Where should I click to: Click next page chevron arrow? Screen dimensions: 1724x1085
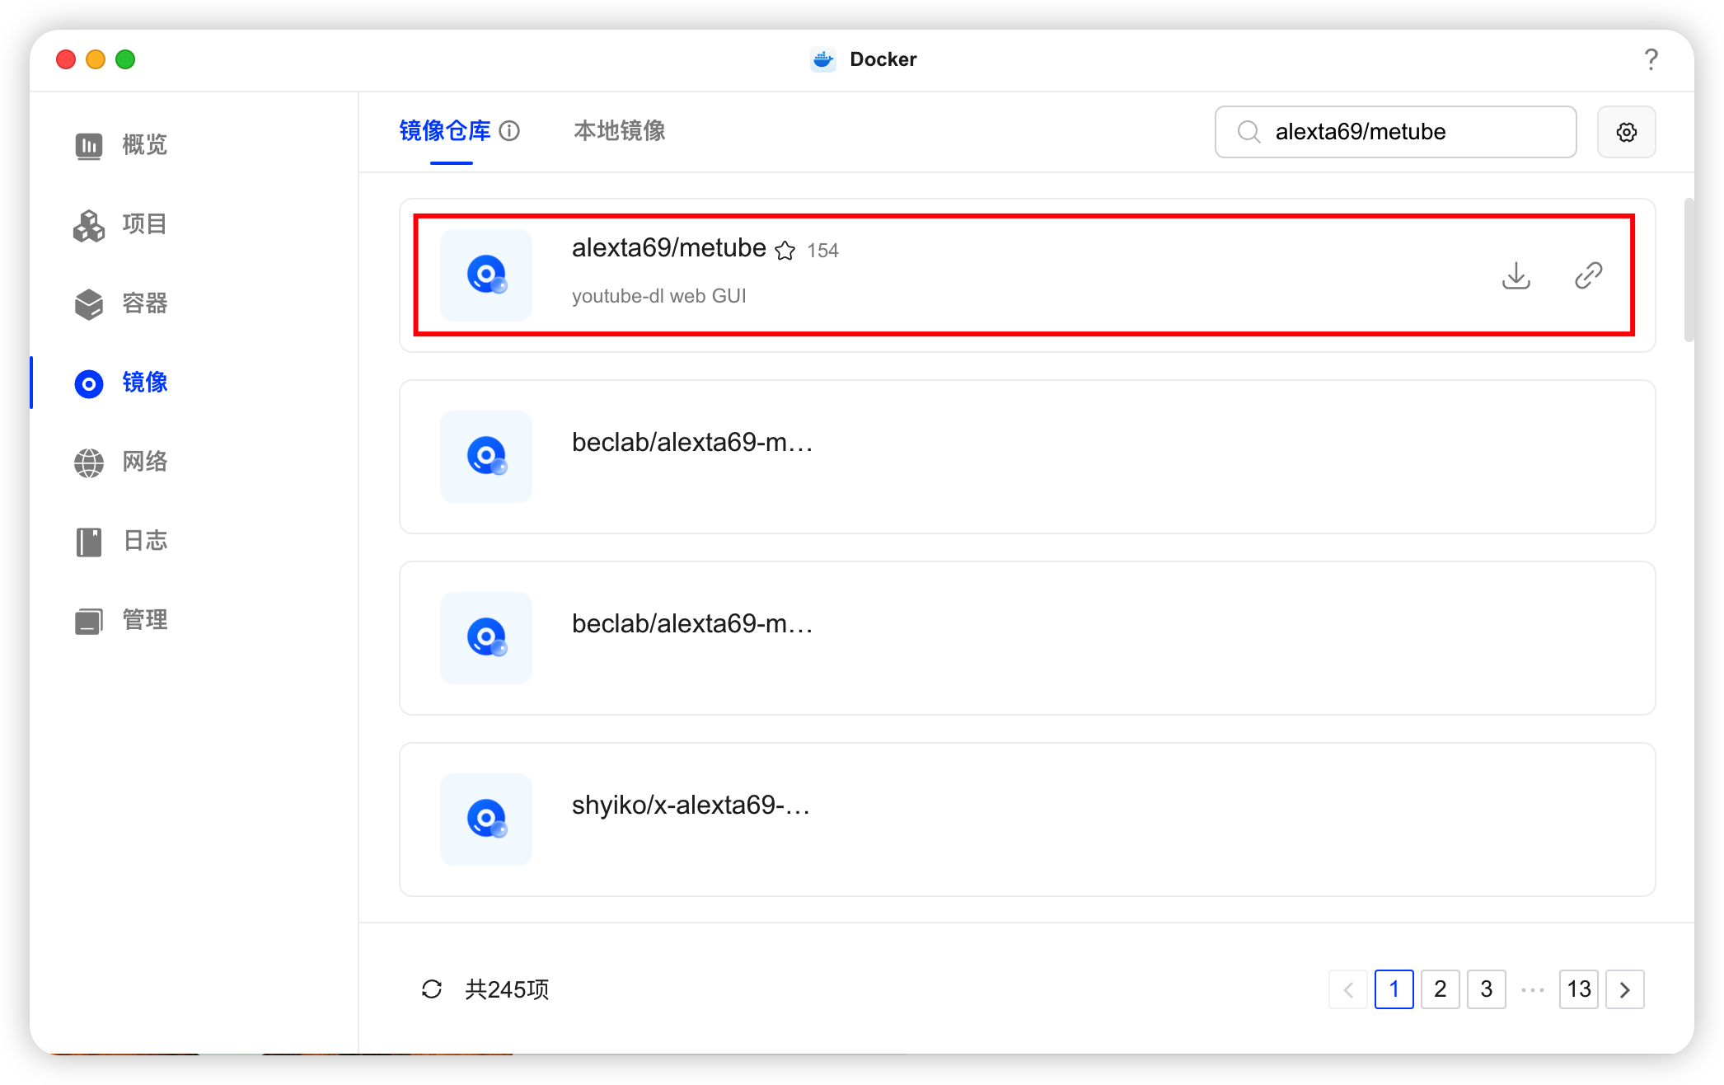1624,989
